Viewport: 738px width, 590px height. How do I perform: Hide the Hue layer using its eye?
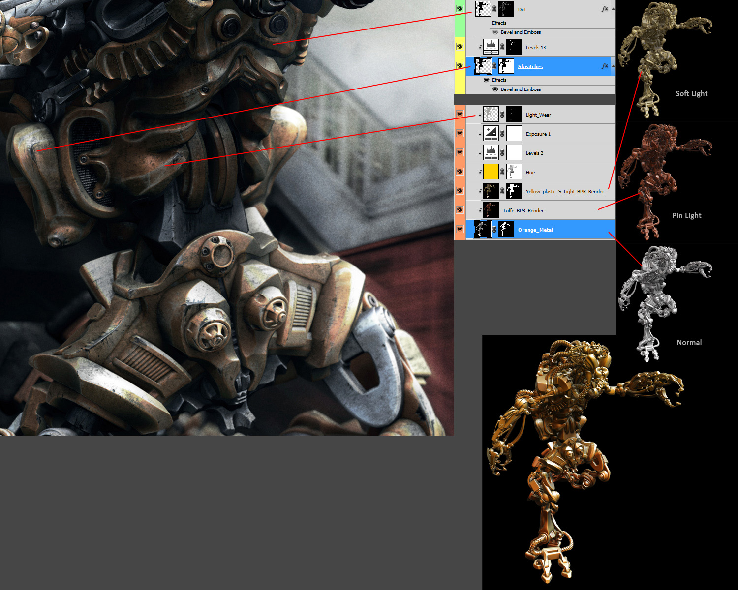coord(460,172)
